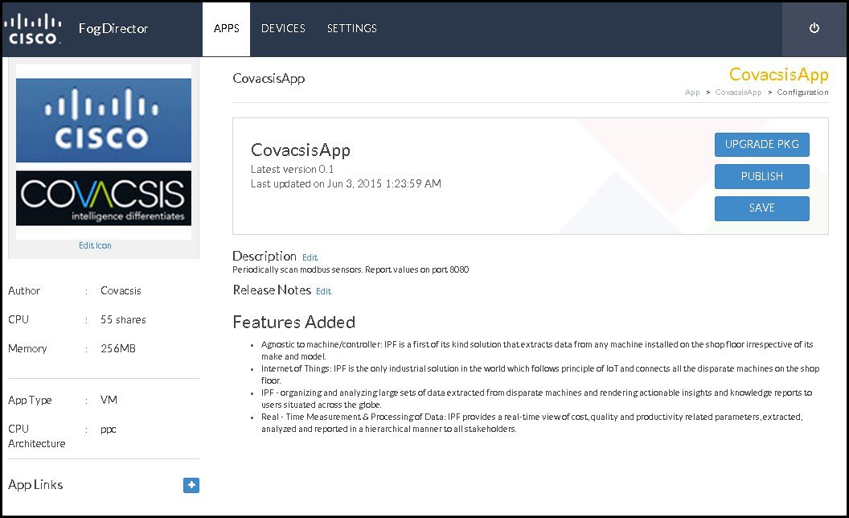The image size is (849, 518).
Task: Select the yellow CovacsisApp page title
Action: (x=778, y=74)
